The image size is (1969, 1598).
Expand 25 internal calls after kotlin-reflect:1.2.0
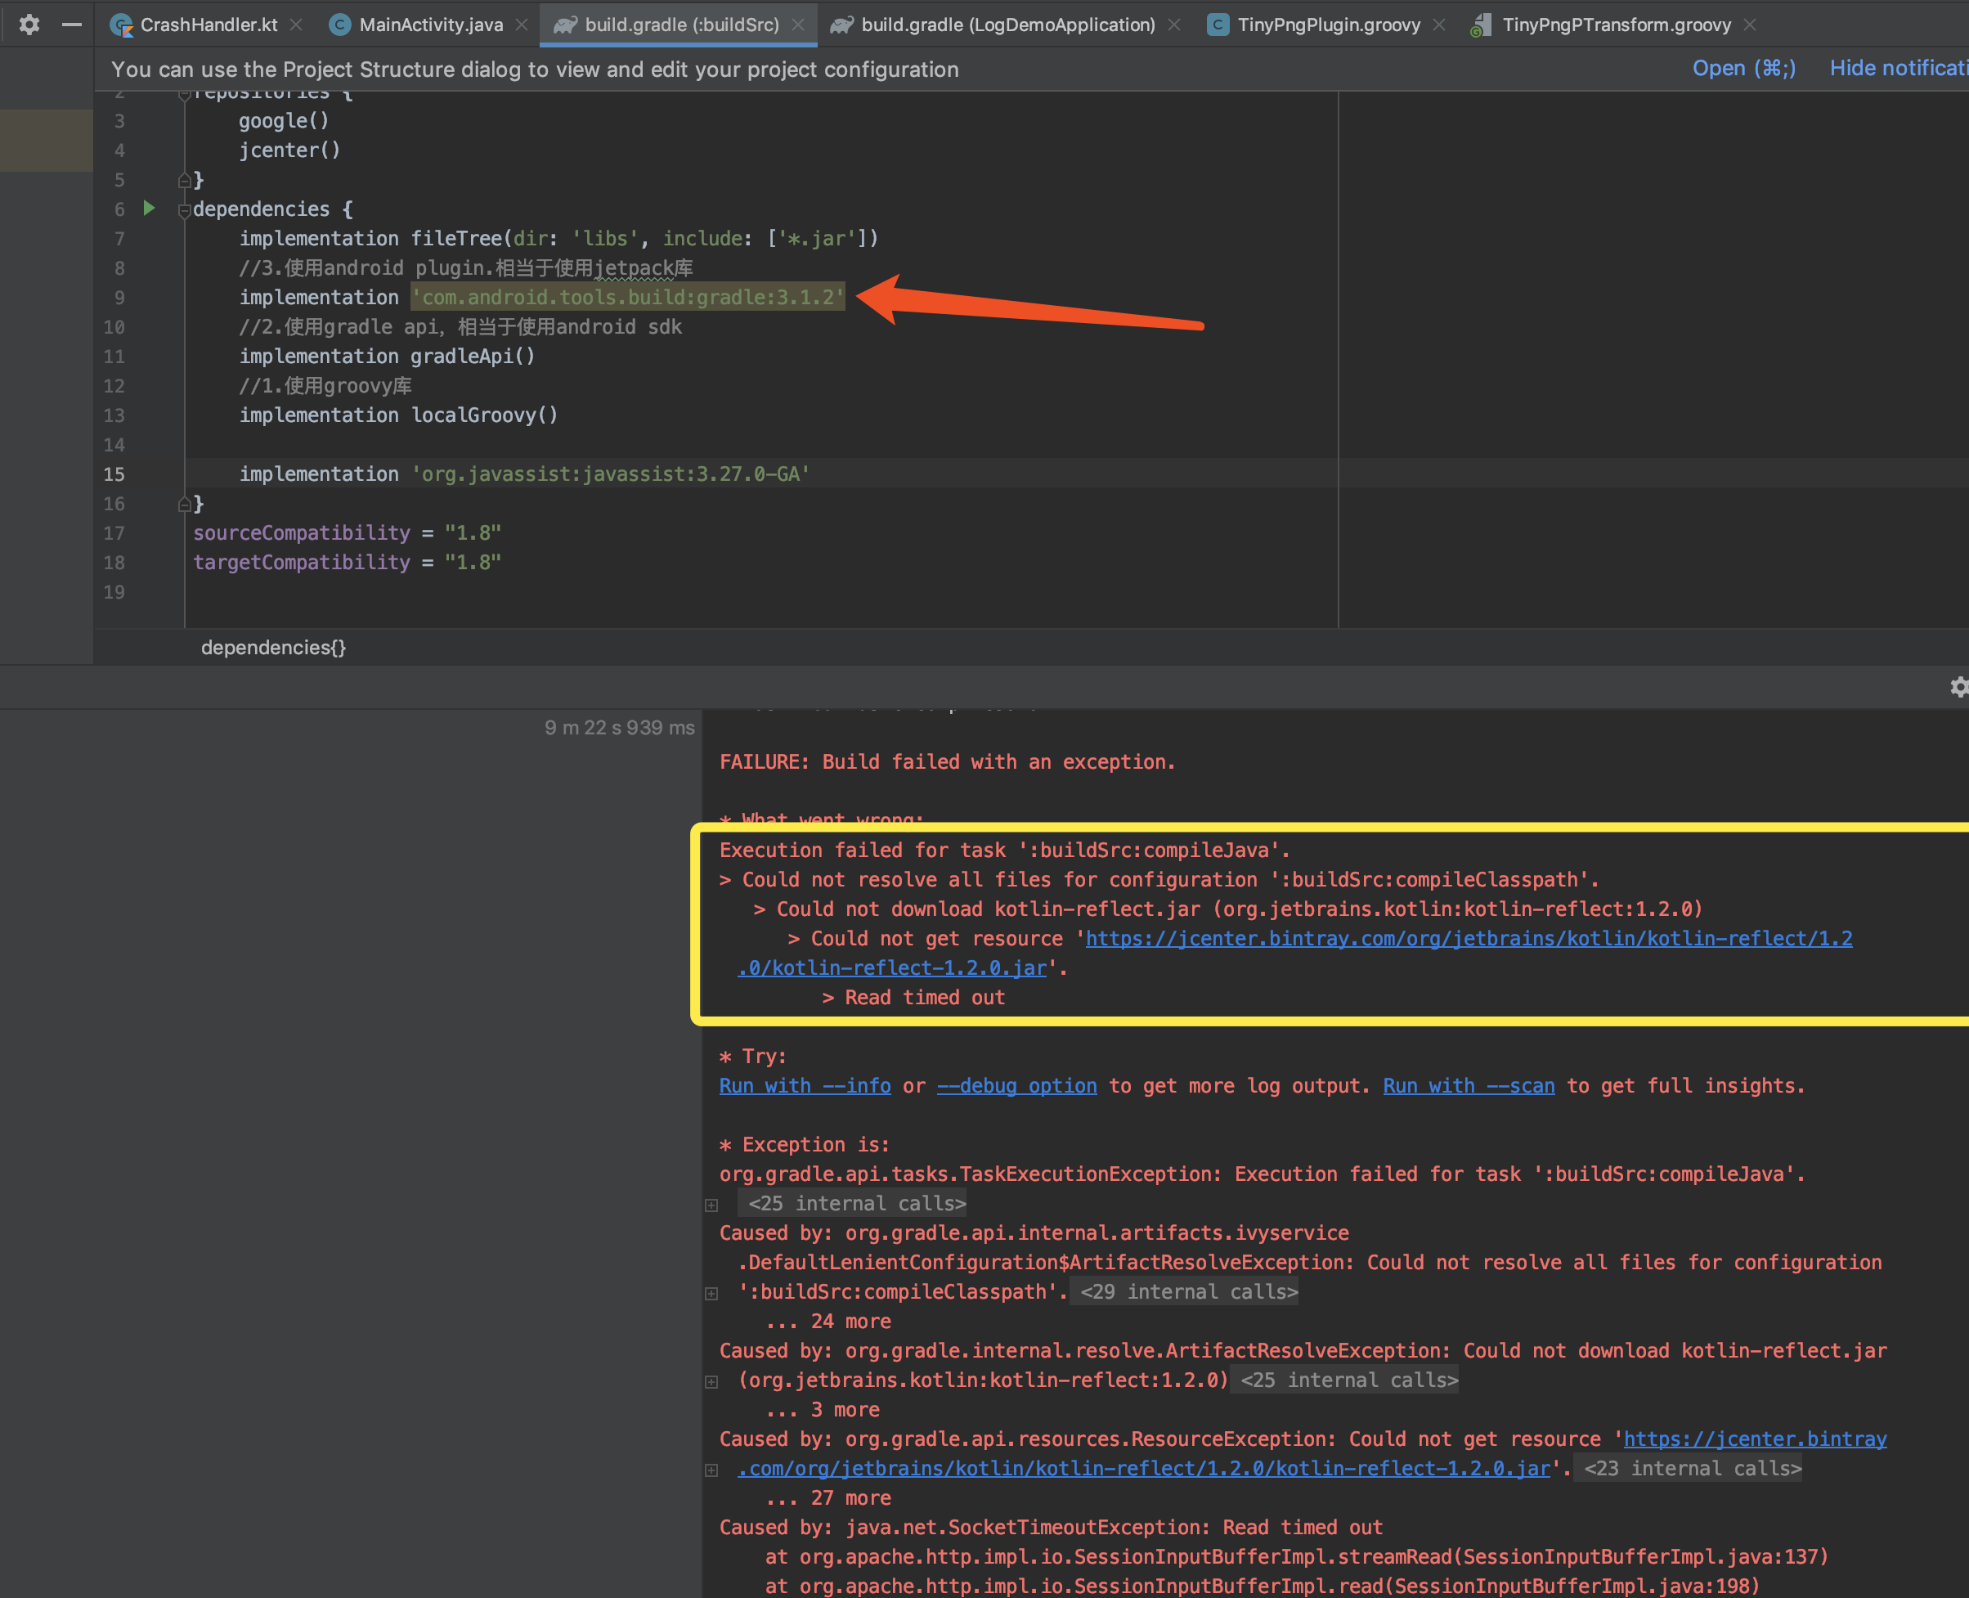[711, 1381]
